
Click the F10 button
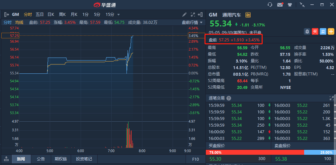tap(196, 159)
